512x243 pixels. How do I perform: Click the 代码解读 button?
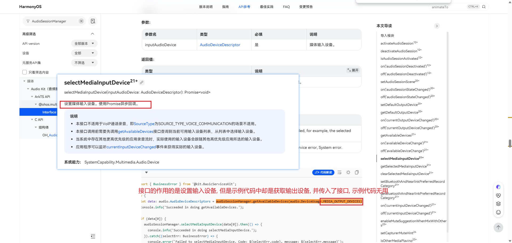(323, 172)
